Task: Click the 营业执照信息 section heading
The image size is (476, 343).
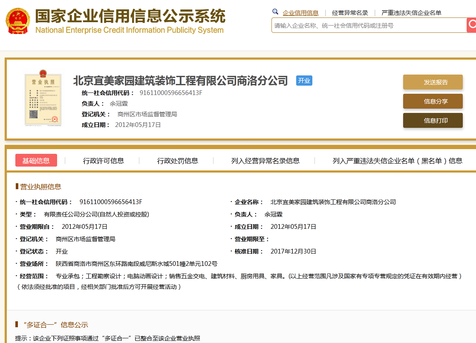Action: pyautogui.click(x=40, y=187)
